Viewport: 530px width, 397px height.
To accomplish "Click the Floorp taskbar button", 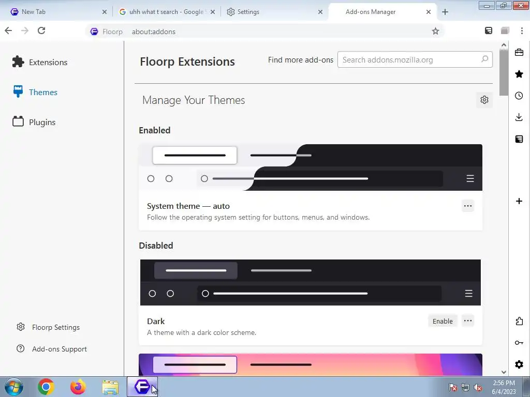I will point(142,387).
